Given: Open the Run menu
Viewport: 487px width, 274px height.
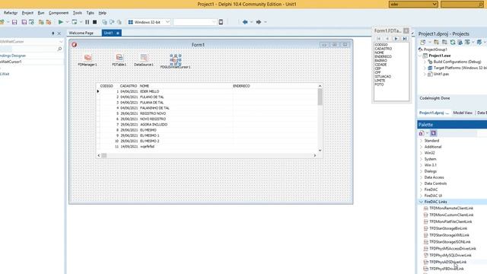Looking at the screenshot, I should [41, 13].
